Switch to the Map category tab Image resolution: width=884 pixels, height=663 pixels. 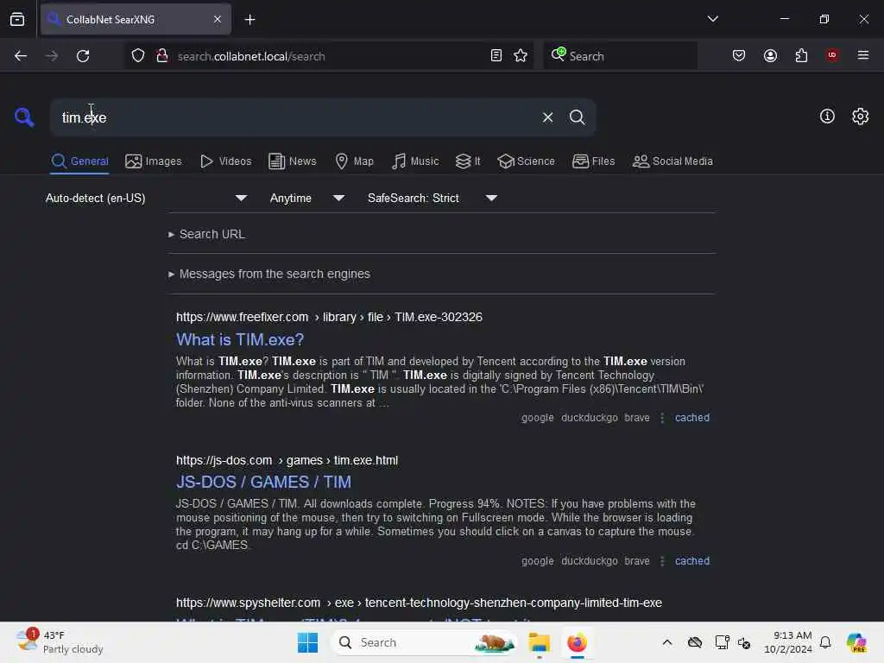click(354, 161)
